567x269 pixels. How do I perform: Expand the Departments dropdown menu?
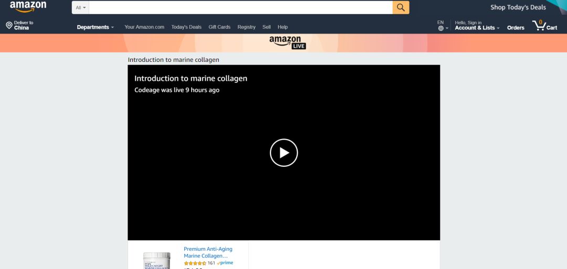(x=96, y=27)
